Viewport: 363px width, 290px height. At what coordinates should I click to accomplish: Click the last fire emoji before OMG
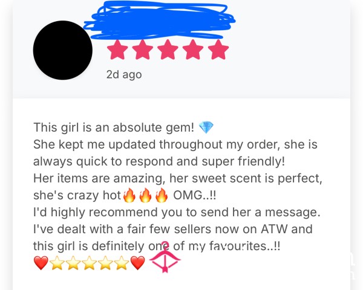click(162, 195)
